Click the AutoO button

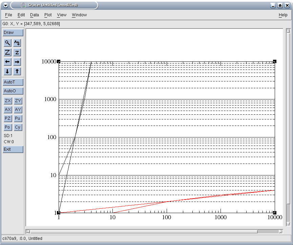click(13, 91)
